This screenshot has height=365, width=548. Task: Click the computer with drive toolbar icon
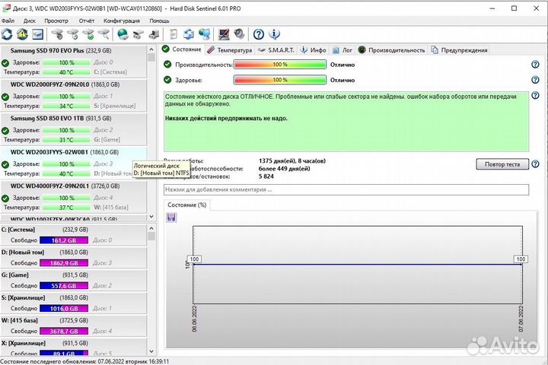point(154,34)
